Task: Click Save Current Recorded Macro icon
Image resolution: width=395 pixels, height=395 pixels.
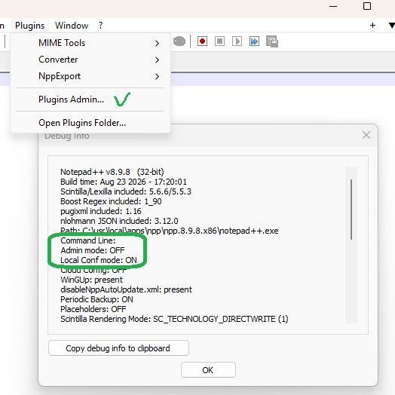Action: [272, 41]
